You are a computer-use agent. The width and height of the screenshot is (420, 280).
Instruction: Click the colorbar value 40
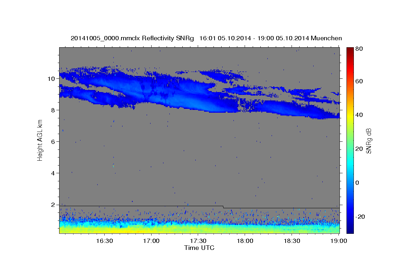click(359, 115)
